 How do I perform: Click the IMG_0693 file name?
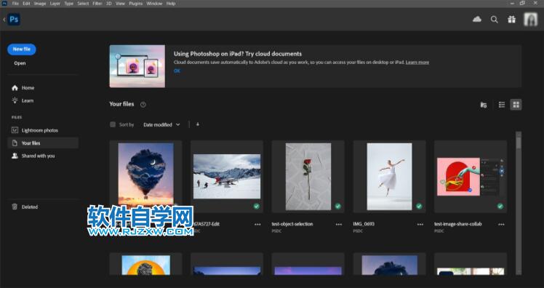363,224
